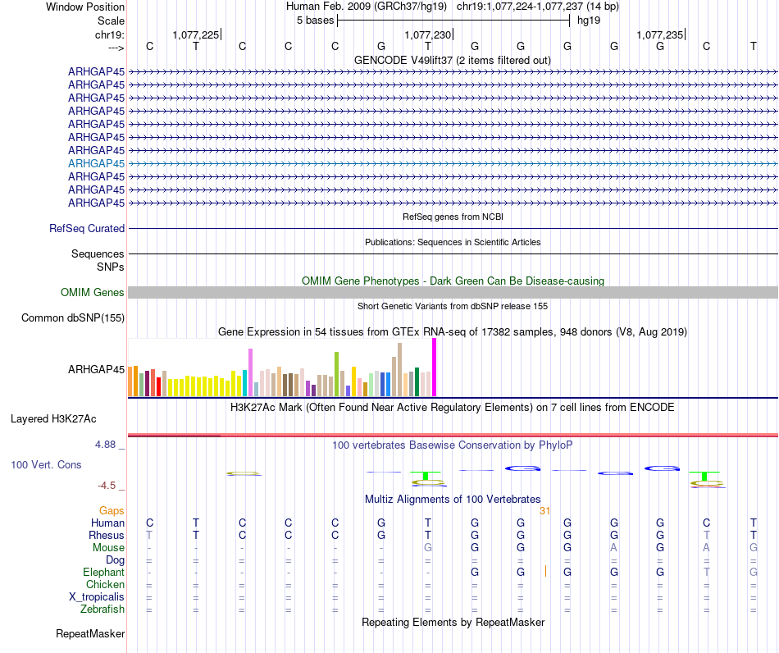Click the lime green bar in GTEx chart
Screen dimensions: 779x653
coord(337,374)
